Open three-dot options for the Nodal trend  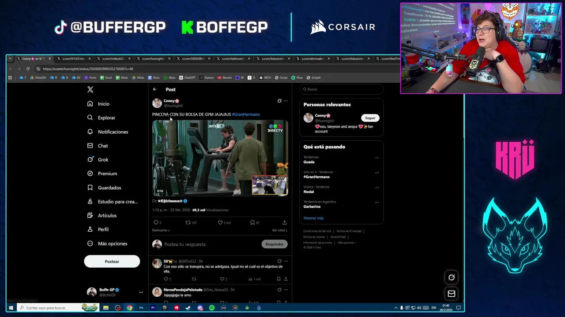(377, 188)
